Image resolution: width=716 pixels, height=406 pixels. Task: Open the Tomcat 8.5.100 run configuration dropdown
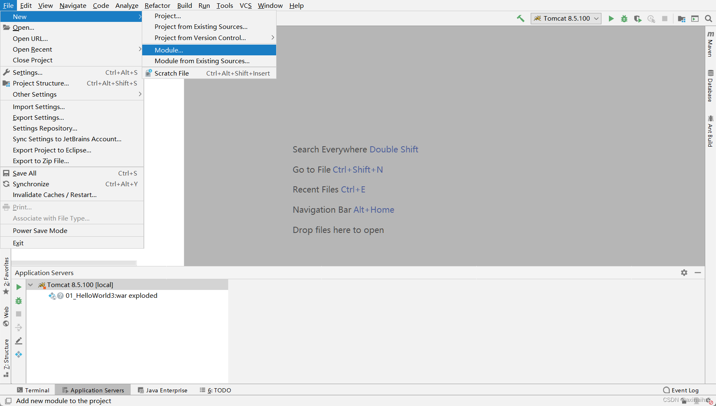pos(566,19)
